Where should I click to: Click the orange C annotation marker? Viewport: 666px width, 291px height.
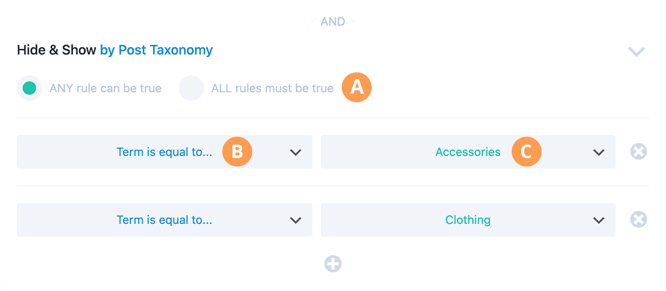pos(526,152)
